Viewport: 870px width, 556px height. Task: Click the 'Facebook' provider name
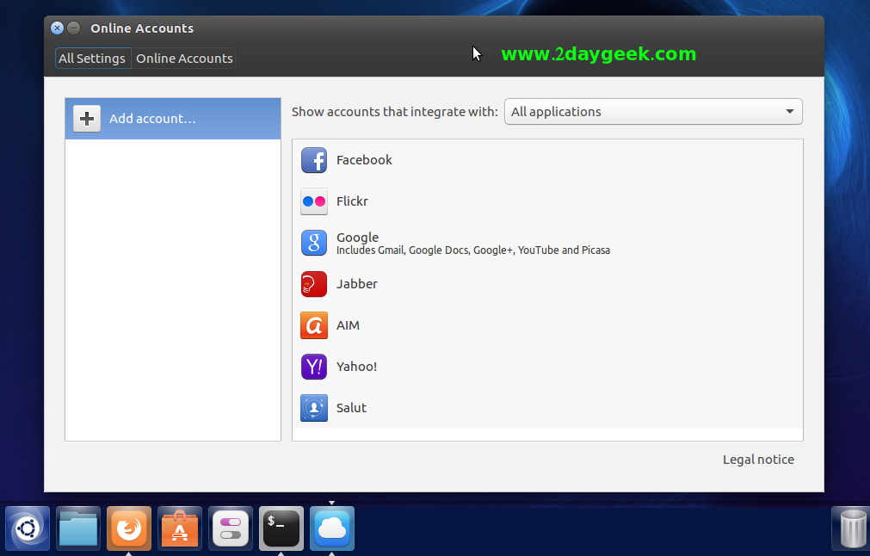pyautogui.click(x=364, y=160)
